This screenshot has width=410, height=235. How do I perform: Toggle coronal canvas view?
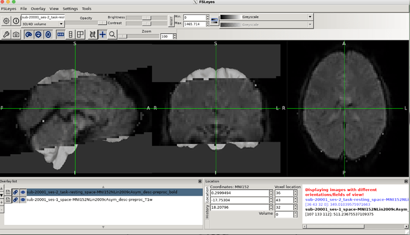coord(39,35)
